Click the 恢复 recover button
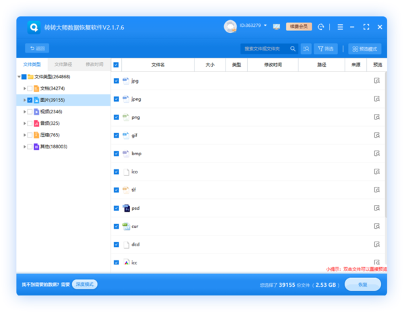 (362, 285)
